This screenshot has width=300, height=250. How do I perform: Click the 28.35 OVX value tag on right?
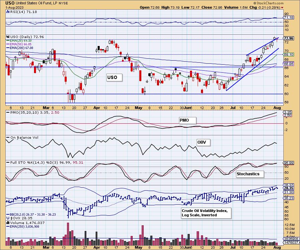[x=289, y=188]
